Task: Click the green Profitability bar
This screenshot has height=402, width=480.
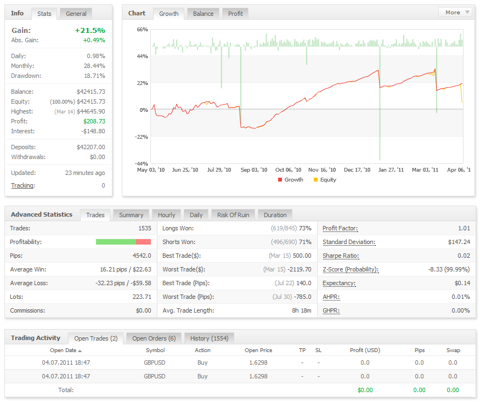Action: click(116, 242)
